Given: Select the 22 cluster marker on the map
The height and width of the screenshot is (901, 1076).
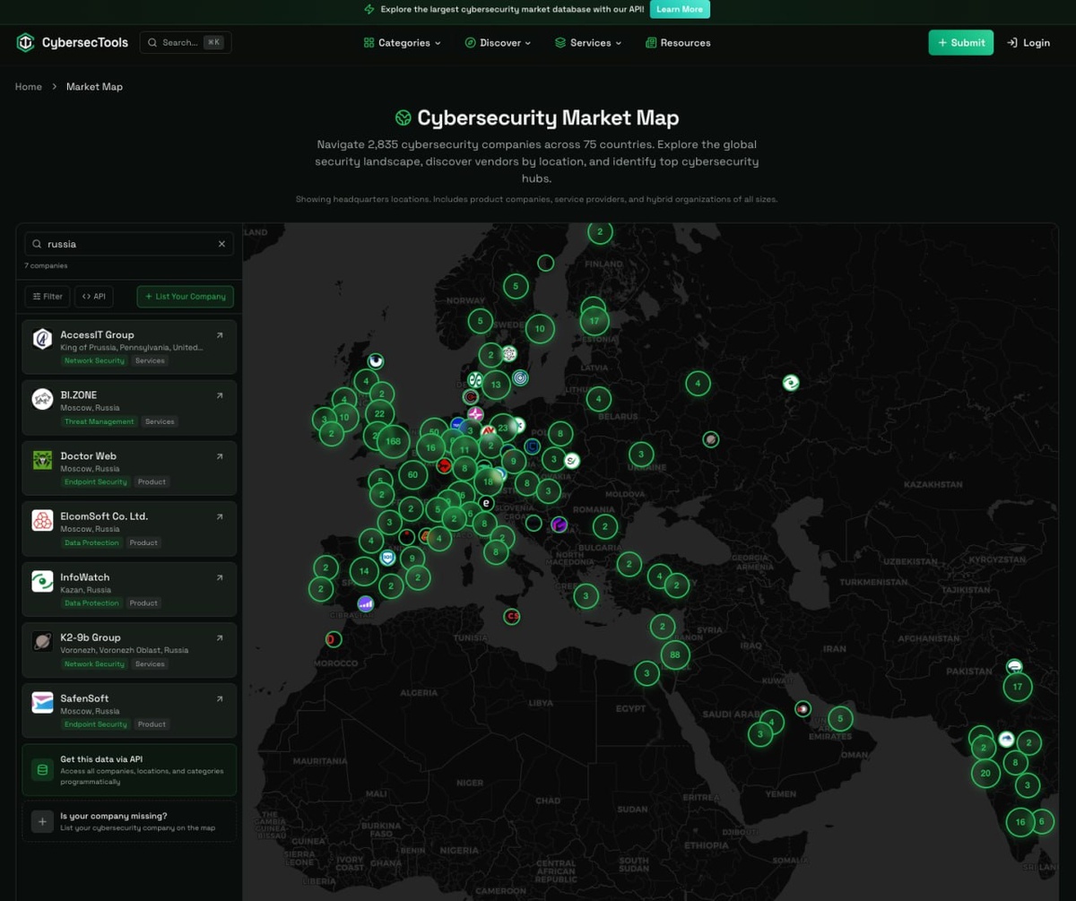Looking at the screenshot, I should (x=379, y=413).
